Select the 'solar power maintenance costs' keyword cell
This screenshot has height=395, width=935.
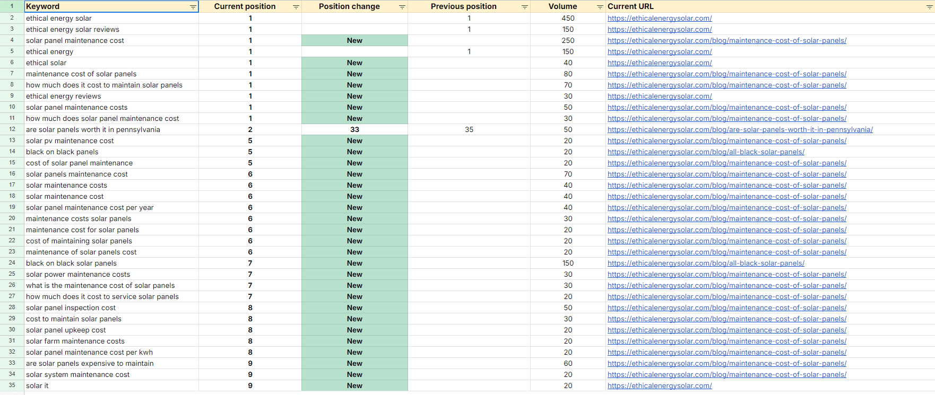click(111, 274)
